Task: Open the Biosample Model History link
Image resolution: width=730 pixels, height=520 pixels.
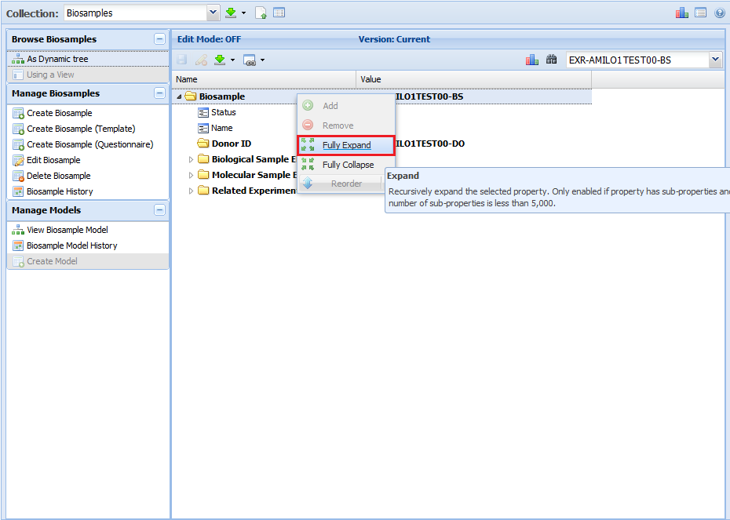Action: pyautogui.click(x=71, y=245)
